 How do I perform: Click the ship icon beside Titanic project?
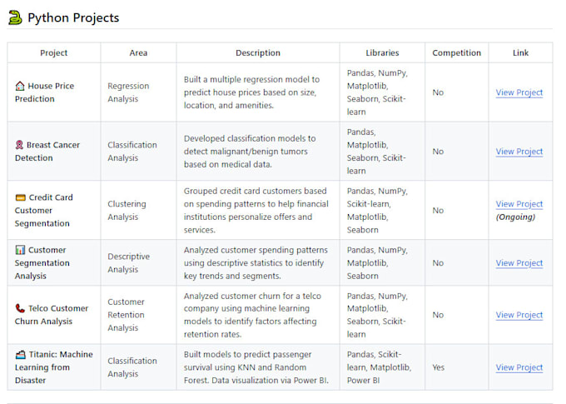(x=21, y=355)
